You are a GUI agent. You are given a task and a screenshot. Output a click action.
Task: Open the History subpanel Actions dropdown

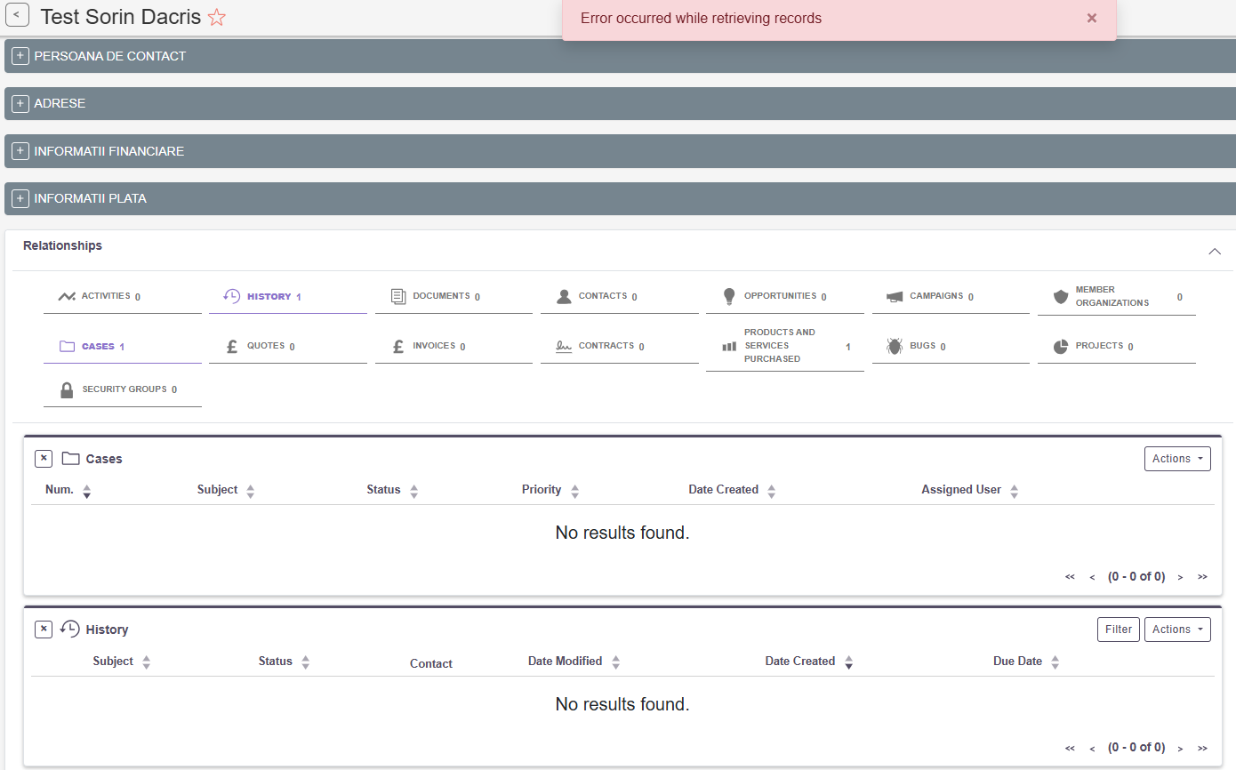click(x=1177, y=630)
